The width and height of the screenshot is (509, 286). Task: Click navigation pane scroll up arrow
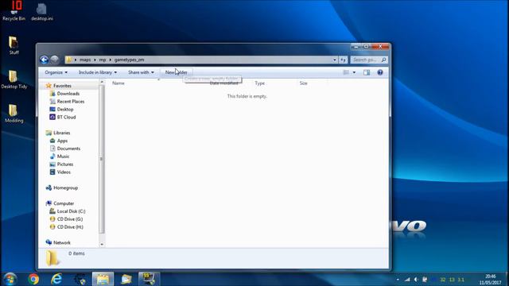[x=102, y=83]
